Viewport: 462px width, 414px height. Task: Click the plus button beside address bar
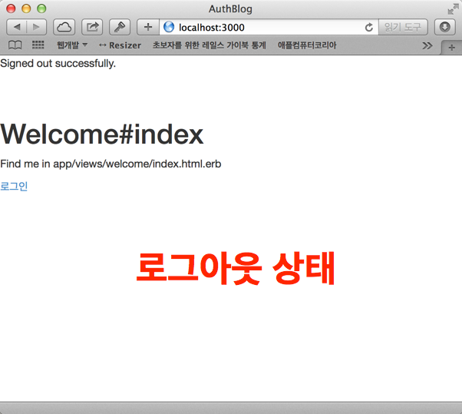pyautogui.click(x=147, y=27)
